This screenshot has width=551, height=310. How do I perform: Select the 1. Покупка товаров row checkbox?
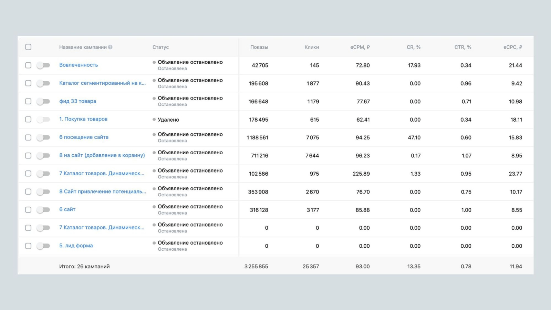pos(28,119)
